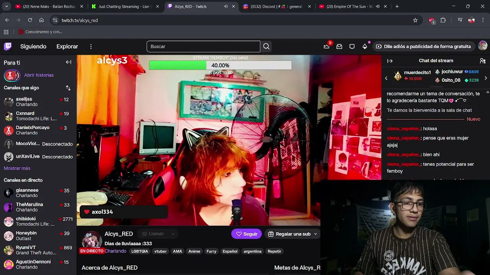This screenshot has height=275, width=490.
Task: Open the Siguiendo section
Action: 33,47
